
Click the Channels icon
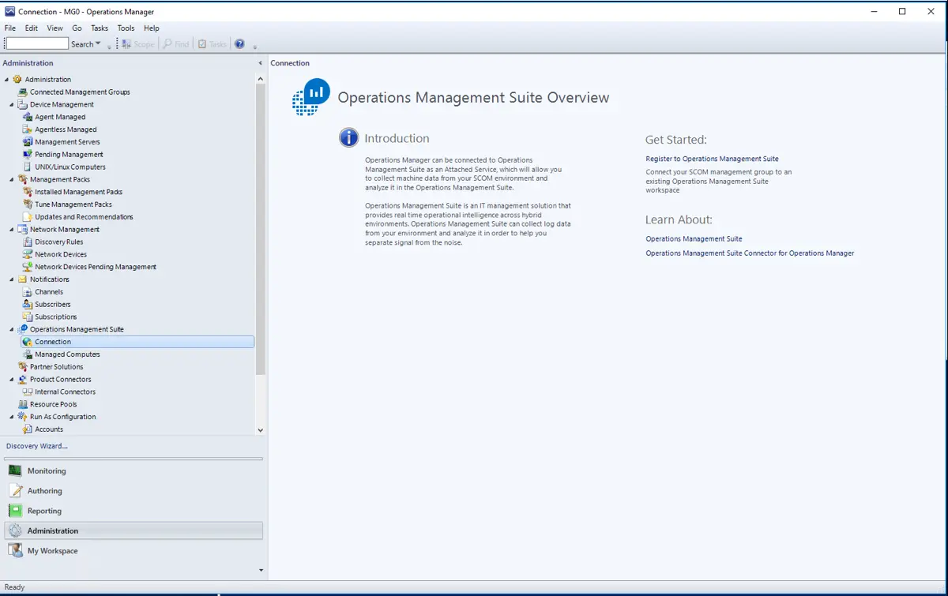(x=28, y=292)
